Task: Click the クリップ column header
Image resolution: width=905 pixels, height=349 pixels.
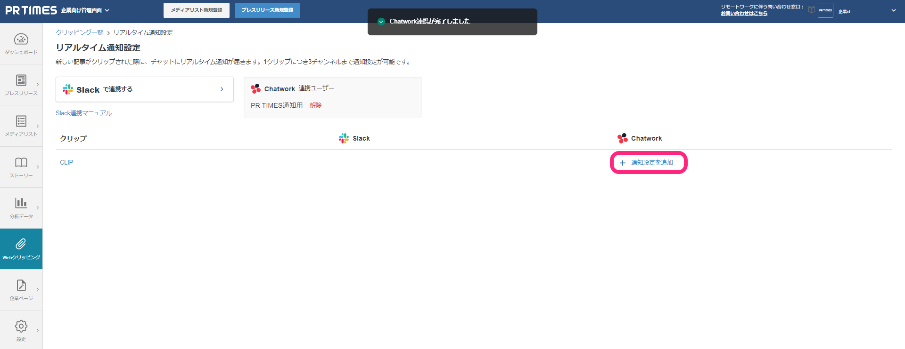Action: (74, 139)
